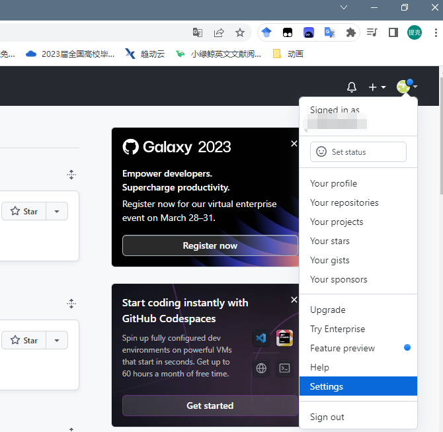Open the plus create-new dropdown
Viewport: 443px width, 432px height.
377,87
